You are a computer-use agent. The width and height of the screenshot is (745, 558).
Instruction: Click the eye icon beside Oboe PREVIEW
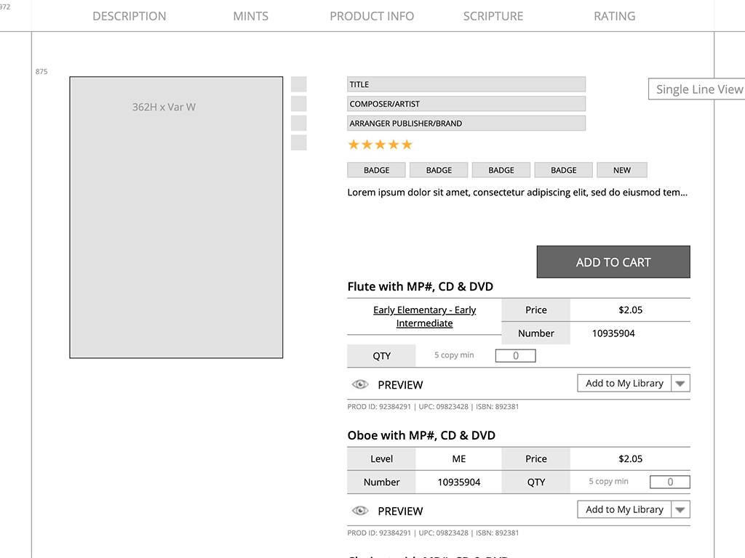[360, 511]
